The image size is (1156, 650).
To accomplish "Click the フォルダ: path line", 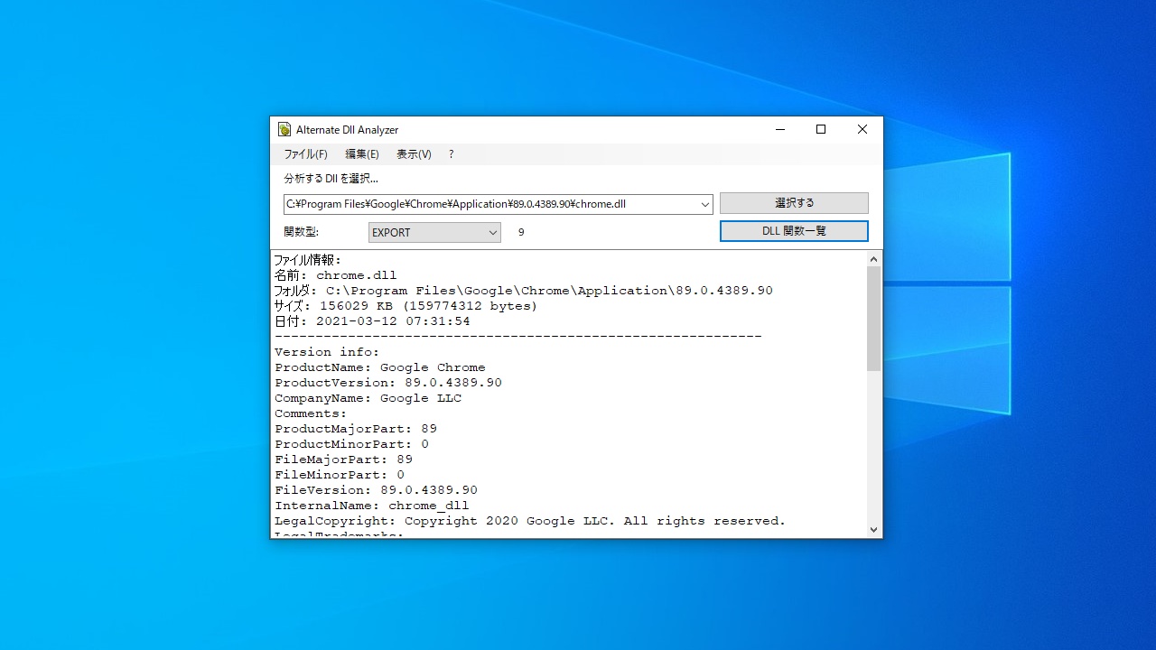I will point(523,291).
